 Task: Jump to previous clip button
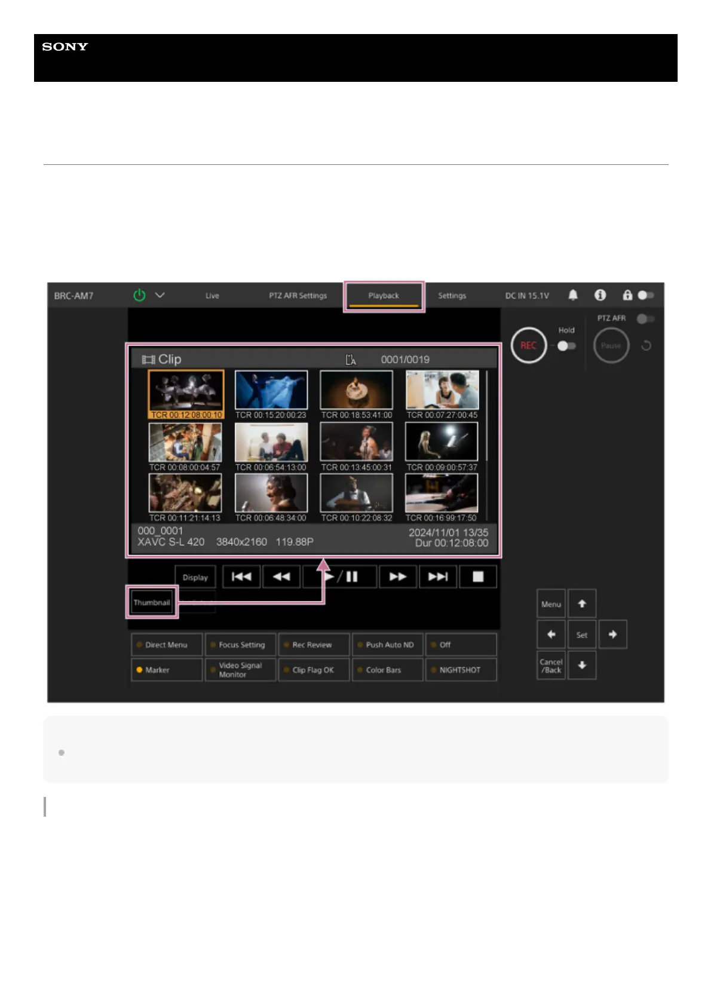[x=241, y=576]
